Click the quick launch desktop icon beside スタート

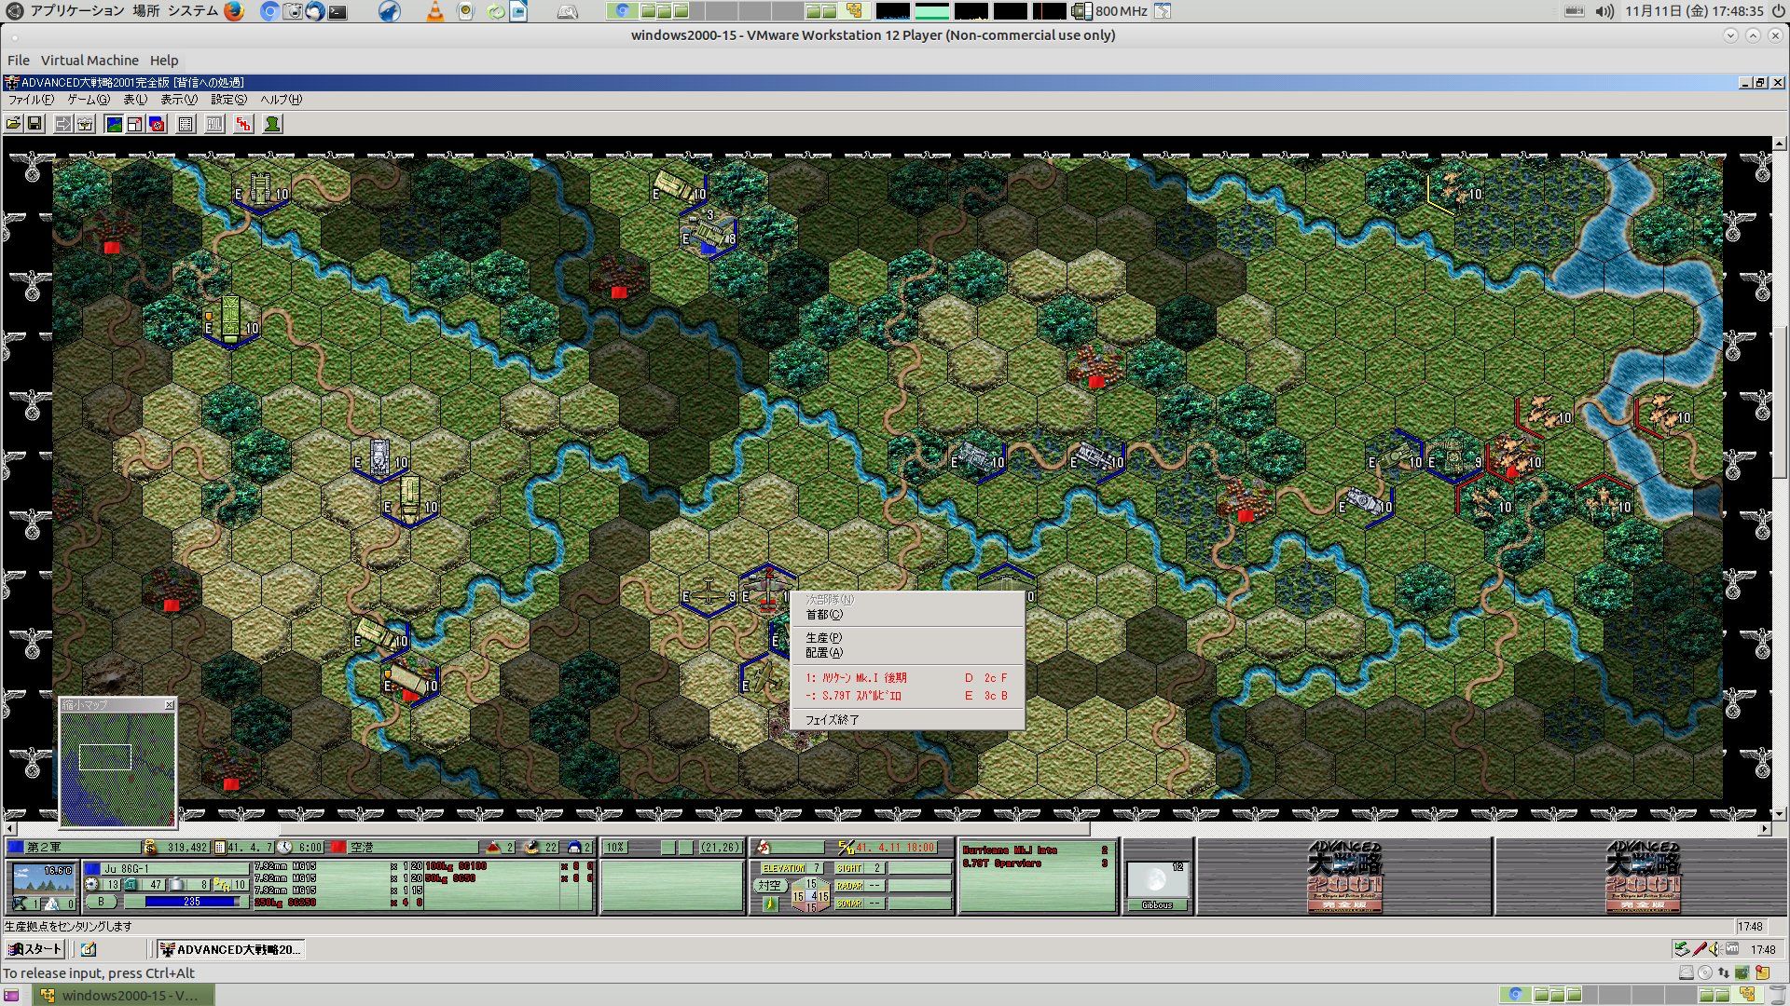pyautogui.click(x=89, y=949)
